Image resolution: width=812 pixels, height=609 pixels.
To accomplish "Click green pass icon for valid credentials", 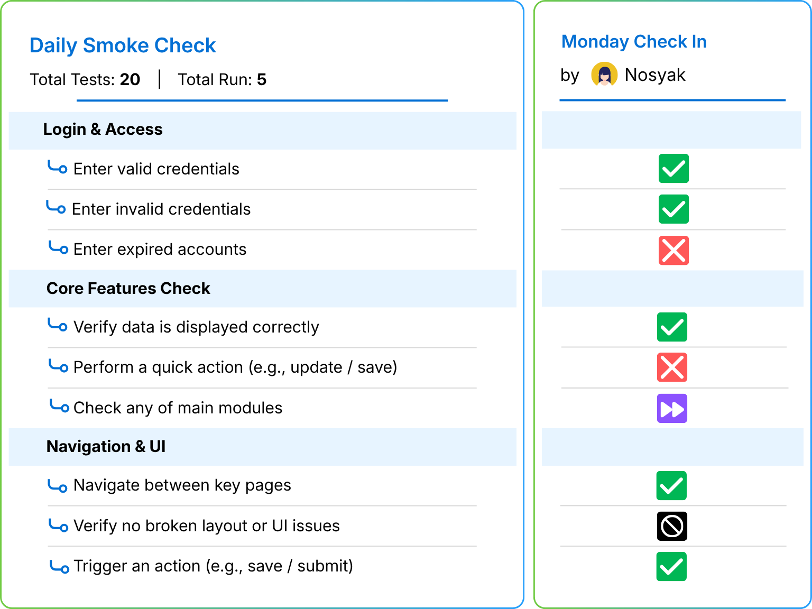I will 673,169.
